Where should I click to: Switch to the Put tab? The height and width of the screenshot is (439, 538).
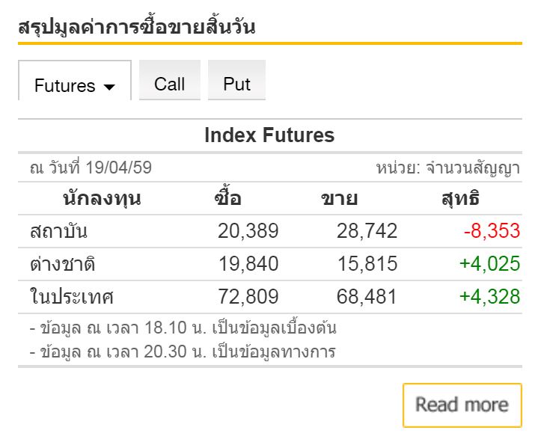pos(236,83)
